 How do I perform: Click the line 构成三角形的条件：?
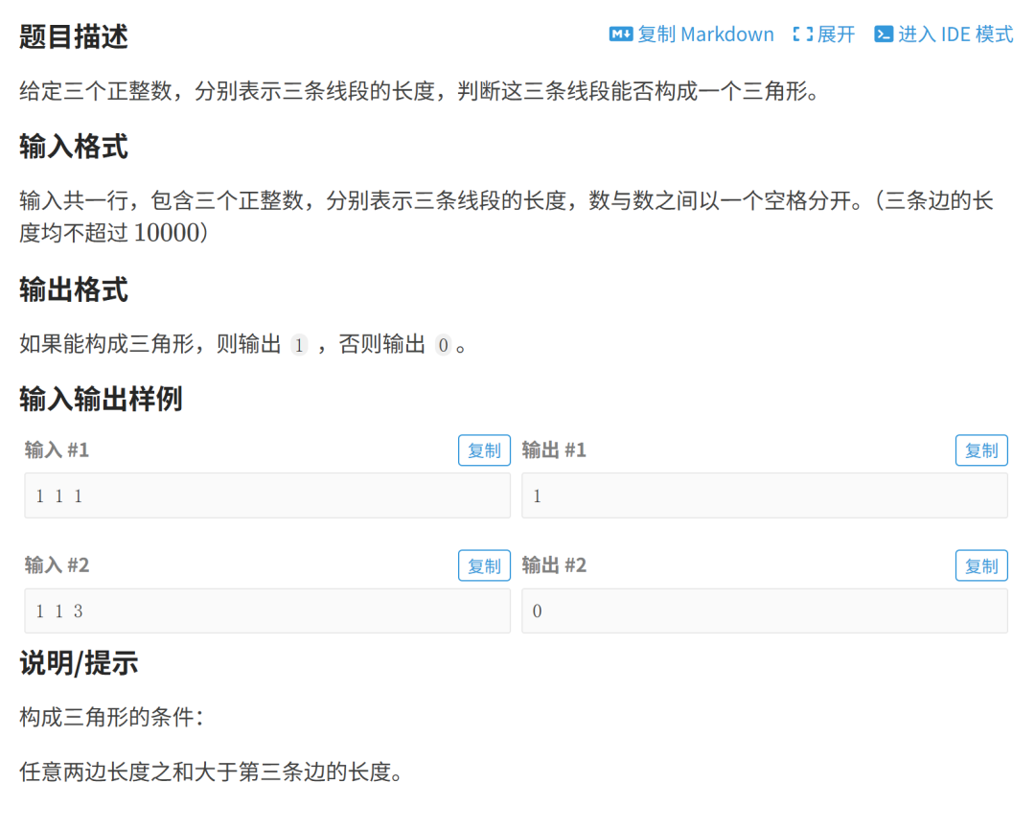tap(111, 717)
